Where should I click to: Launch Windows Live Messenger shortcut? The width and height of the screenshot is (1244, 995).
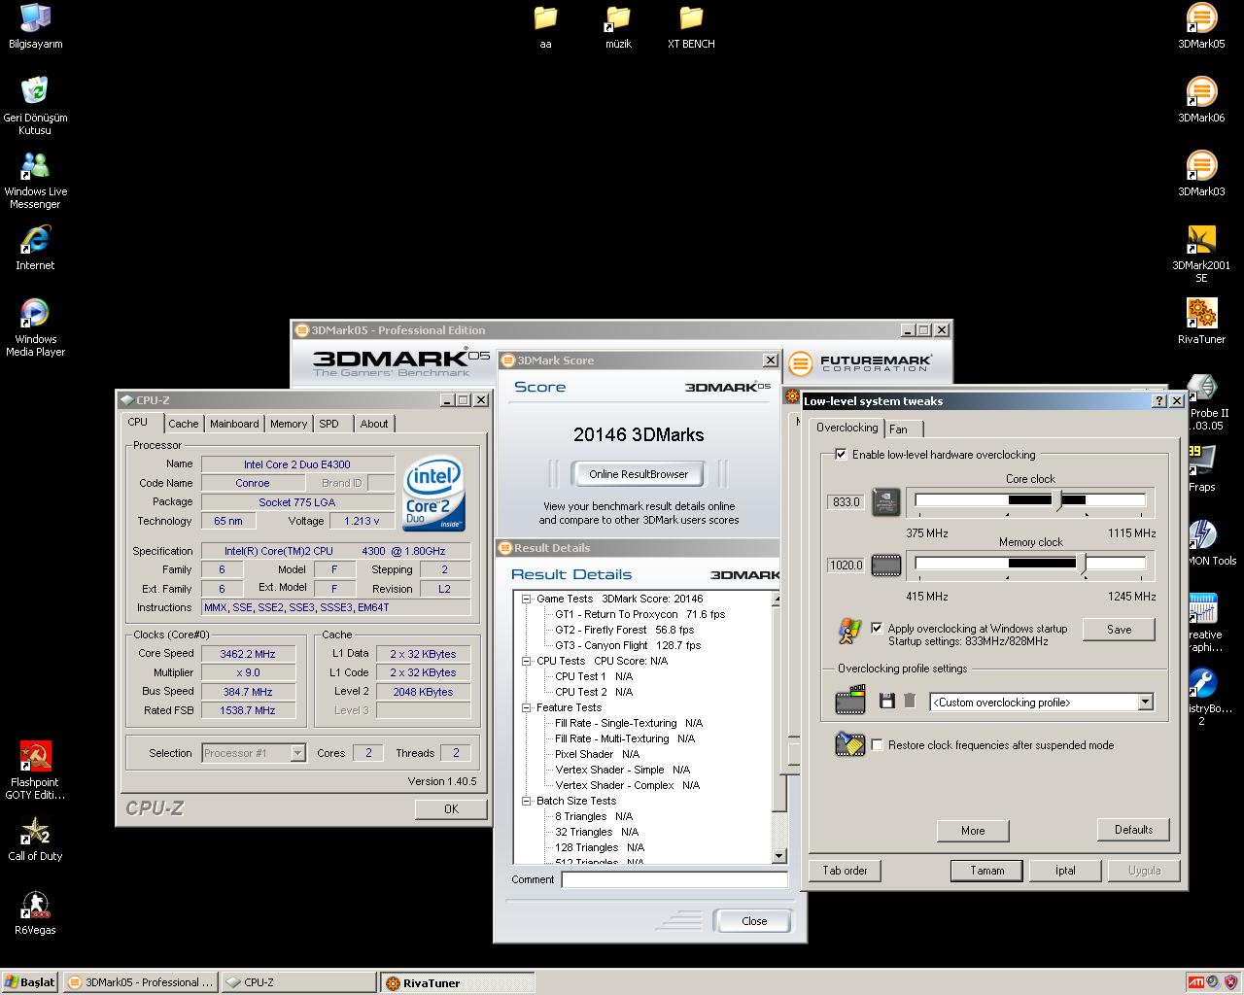[35, 180]
